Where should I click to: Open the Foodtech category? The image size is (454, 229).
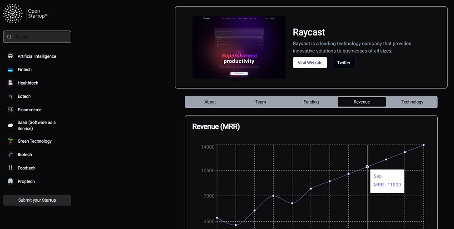[26, 168]
